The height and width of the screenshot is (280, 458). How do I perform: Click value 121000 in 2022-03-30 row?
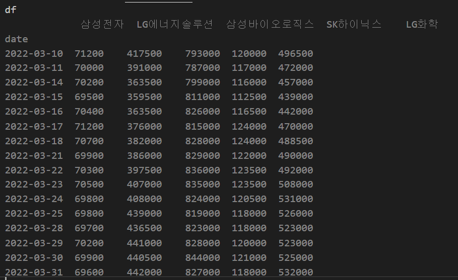point(249,258)
